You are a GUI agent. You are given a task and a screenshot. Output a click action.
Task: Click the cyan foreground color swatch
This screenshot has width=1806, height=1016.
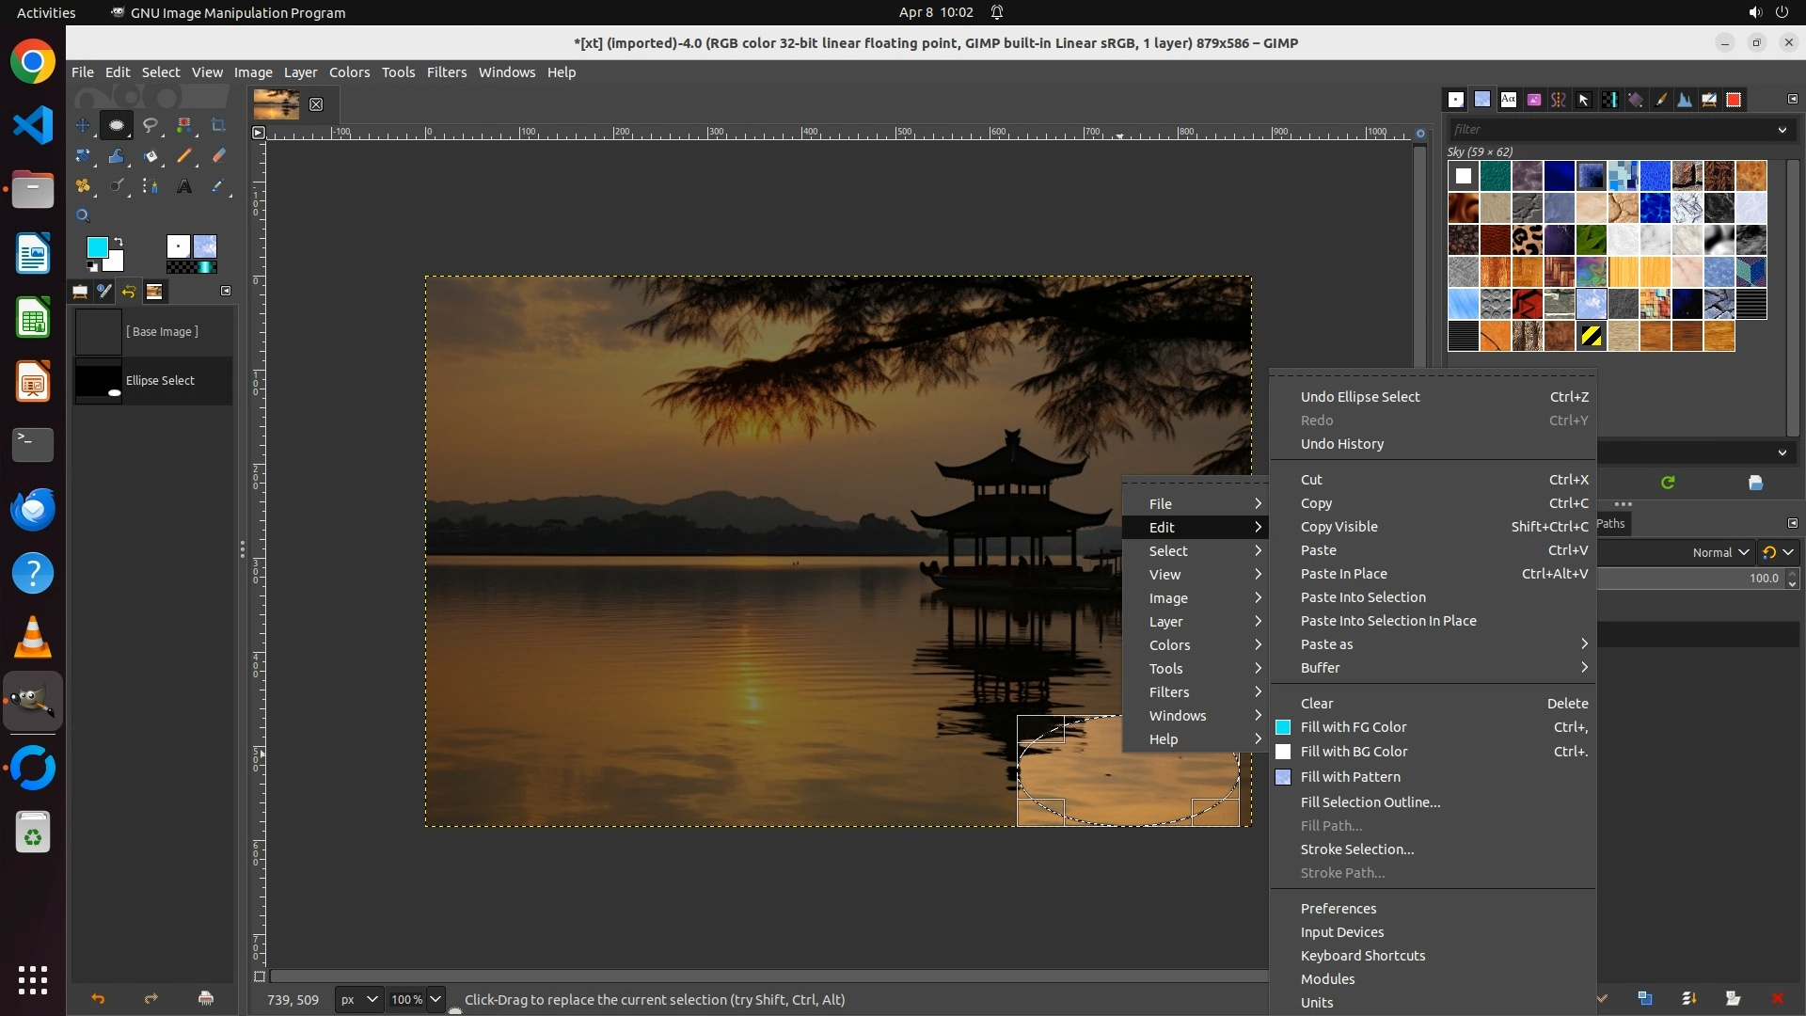(x=96, y=246)
